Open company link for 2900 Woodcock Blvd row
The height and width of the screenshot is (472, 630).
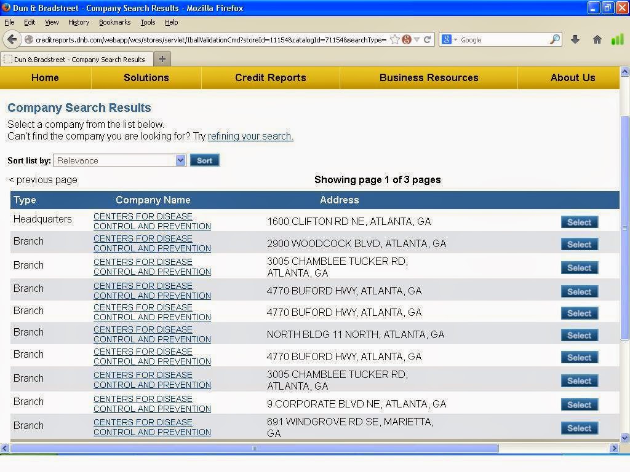(153, 243)
